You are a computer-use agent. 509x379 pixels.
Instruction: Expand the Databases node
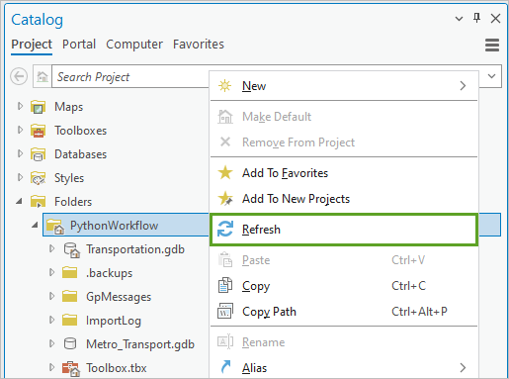(x=20, y=153)
